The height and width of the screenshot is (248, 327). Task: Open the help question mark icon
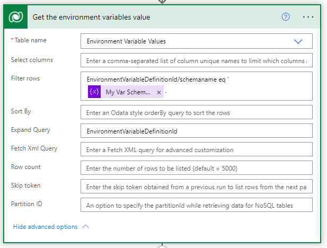tap(286, 17)
